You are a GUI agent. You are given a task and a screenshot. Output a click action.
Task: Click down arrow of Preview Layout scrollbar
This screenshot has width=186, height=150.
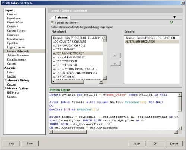pos(180,128)
